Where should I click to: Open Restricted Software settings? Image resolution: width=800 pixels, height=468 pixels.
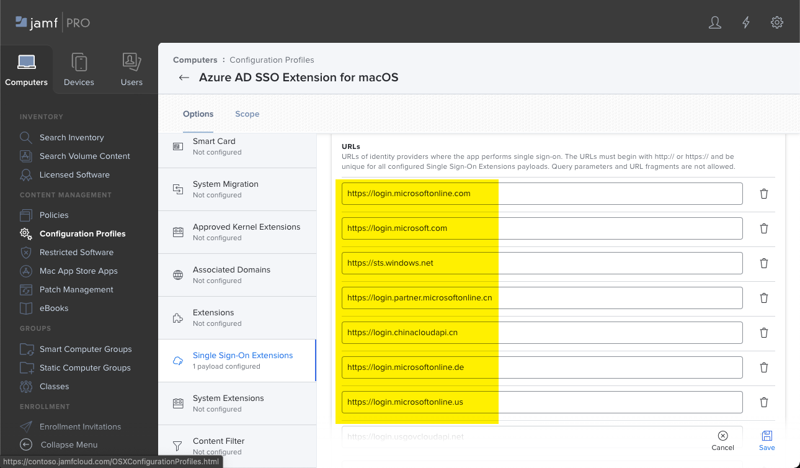click(x=78, y=252)
